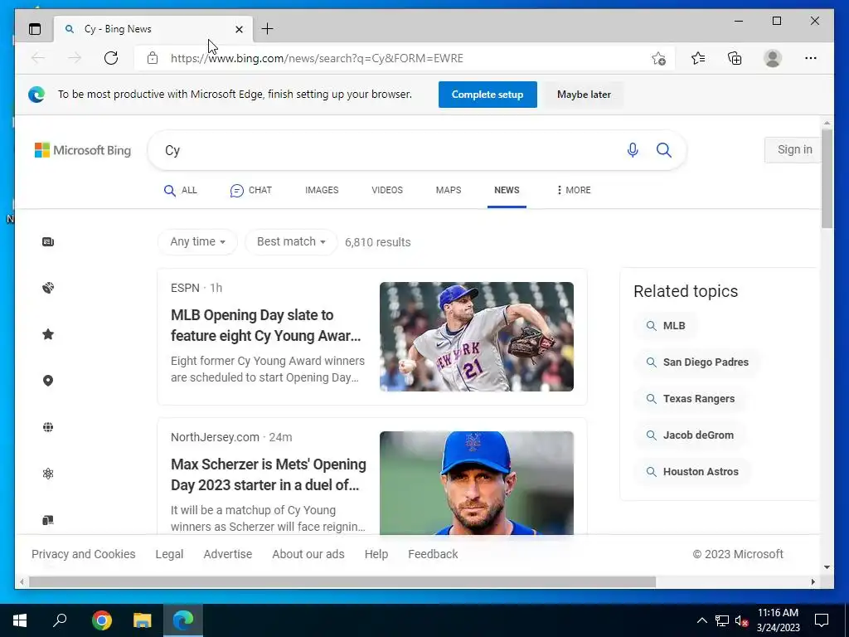Add this page to favorites star
Screen dimensions: 849x637
(658, 58)
